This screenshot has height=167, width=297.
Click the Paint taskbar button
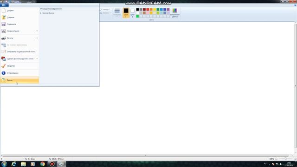(62, 164)
